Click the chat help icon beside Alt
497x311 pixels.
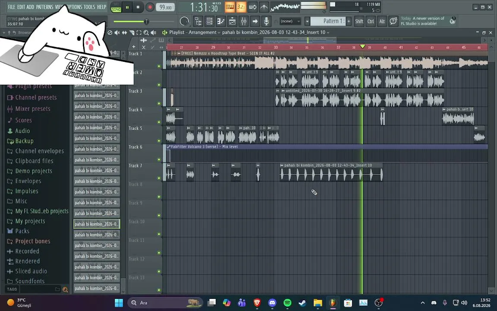393,21
